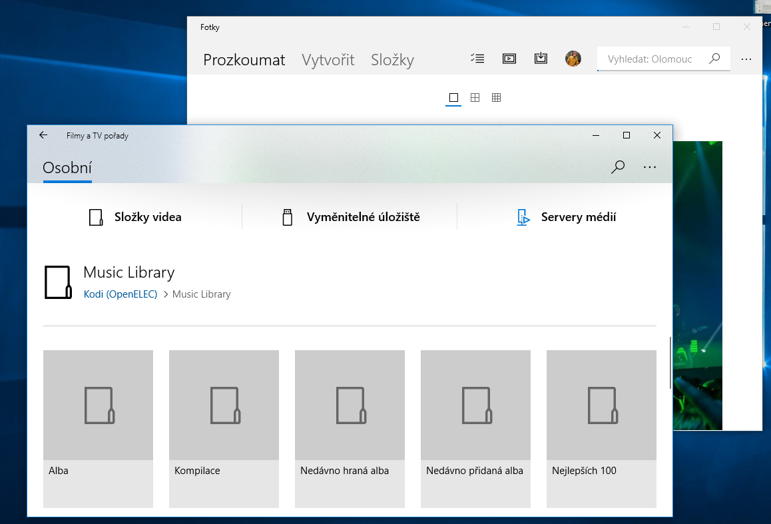
Task: Click the magnifier icon in Fotky search box
Action: point(714,59)
